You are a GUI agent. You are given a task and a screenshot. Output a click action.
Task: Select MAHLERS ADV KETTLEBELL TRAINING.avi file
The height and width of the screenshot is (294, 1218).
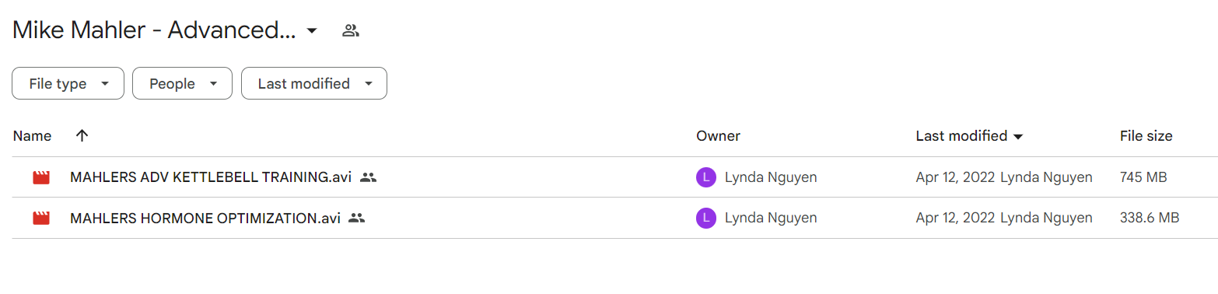211,177
